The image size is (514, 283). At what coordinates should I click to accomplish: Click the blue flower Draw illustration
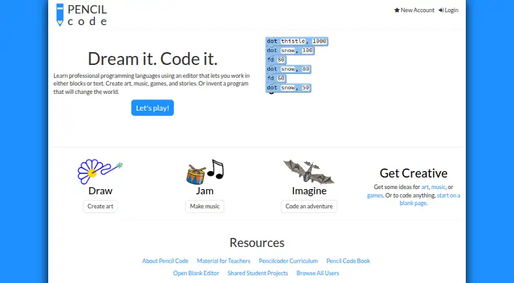point(100,171)
